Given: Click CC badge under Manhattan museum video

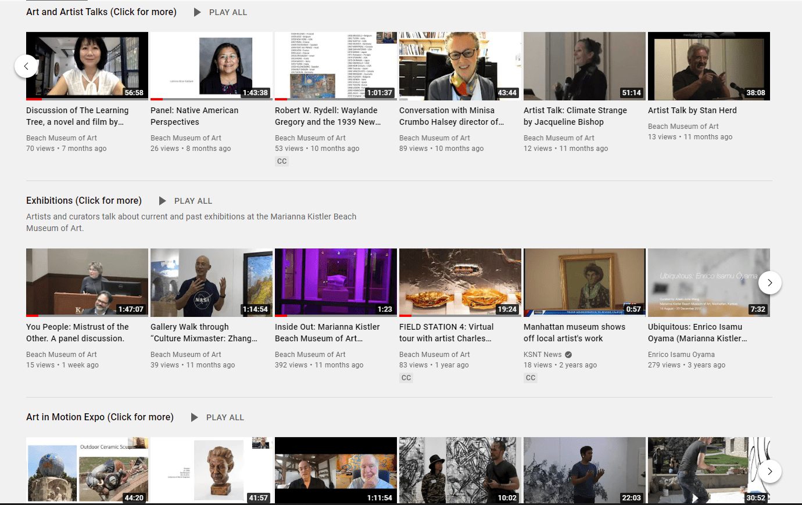Looking at the screenshot, I should 531,378.
